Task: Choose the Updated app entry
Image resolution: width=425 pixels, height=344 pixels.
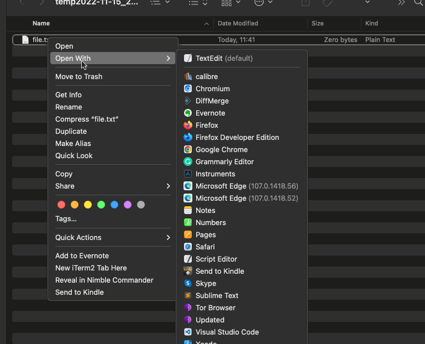Action: (x=242, y=320)
